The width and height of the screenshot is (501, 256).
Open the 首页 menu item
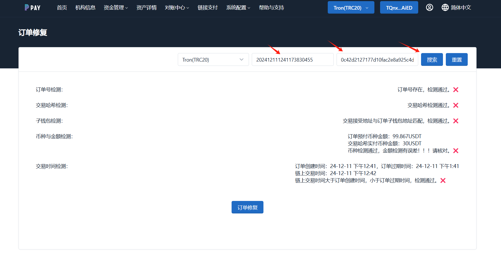click(62, 8)
